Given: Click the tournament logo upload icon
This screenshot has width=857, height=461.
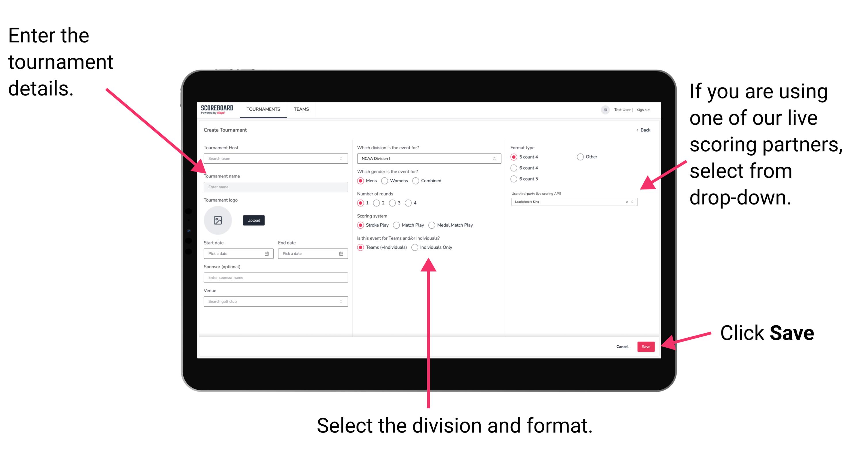Looking at the screenshot, I should click(x=219, y=220).
